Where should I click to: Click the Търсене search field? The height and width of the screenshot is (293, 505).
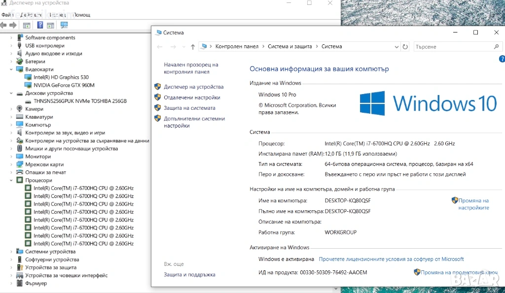[x=453, y=47]
